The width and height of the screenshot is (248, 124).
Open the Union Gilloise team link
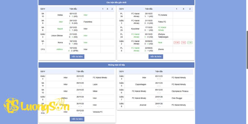57,35
